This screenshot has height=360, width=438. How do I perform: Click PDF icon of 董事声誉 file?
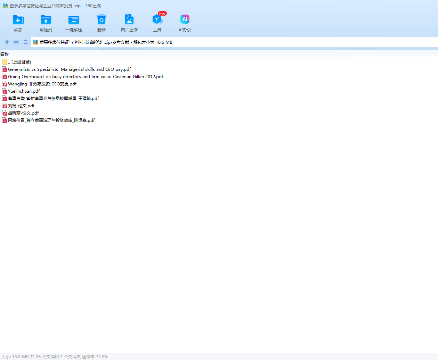(5, 99)
